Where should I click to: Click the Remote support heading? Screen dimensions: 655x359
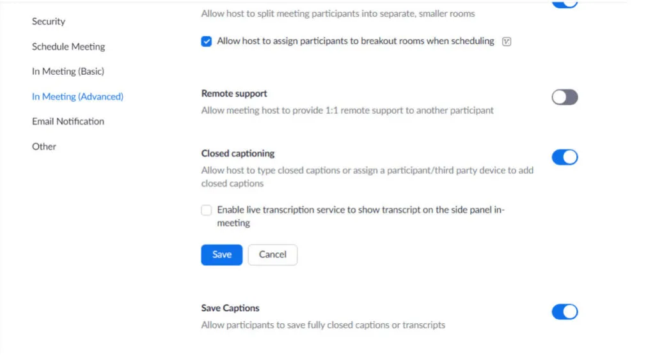click(234, 93)
